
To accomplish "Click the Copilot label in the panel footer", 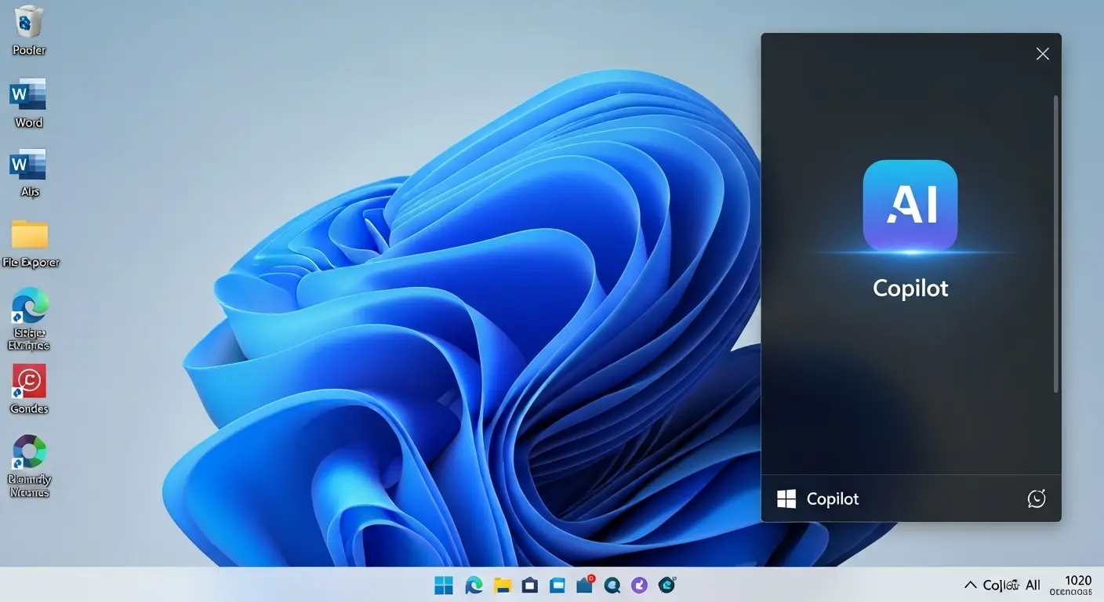I will click(x=833, y=499).
